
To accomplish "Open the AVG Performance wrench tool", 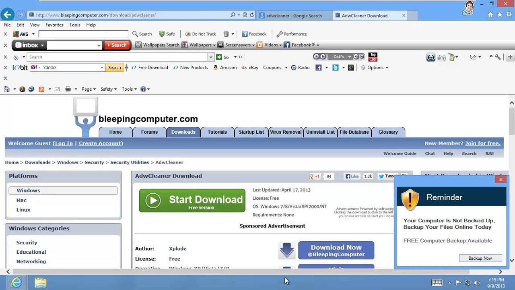I will [292, 34].
